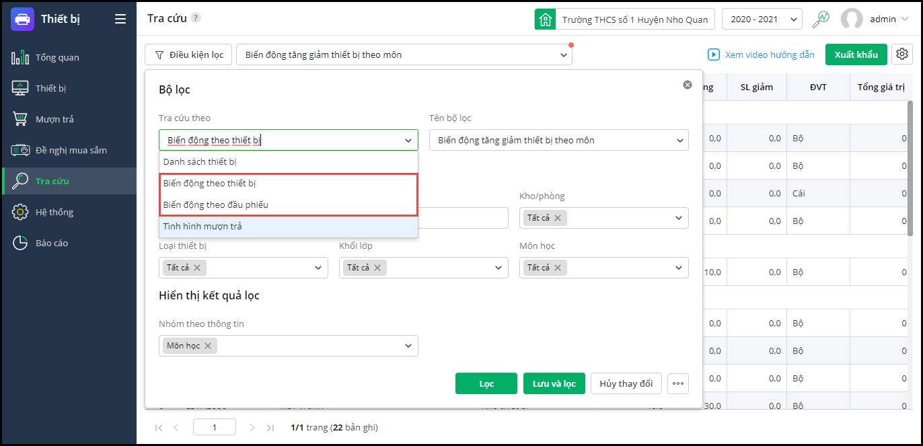
Task: Close the Bộ lọc filter panel
Action: tap(688, 85)
